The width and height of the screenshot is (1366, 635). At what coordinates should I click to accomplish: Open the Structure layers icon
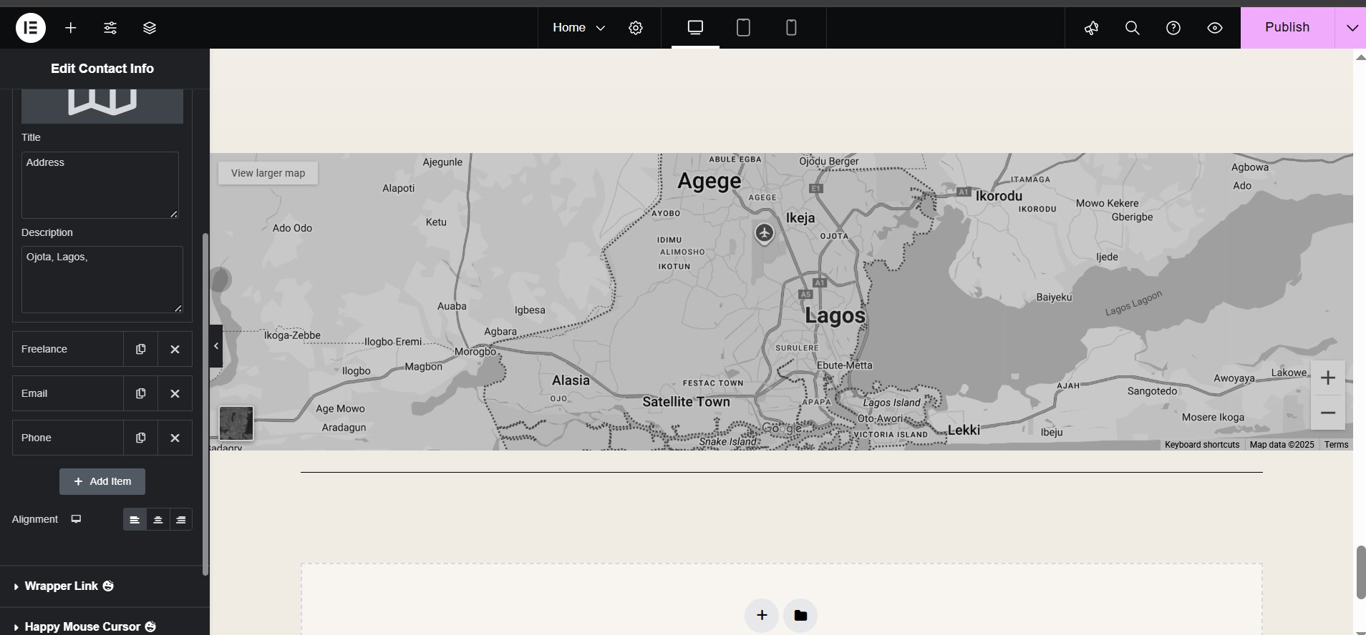(150, 28)
